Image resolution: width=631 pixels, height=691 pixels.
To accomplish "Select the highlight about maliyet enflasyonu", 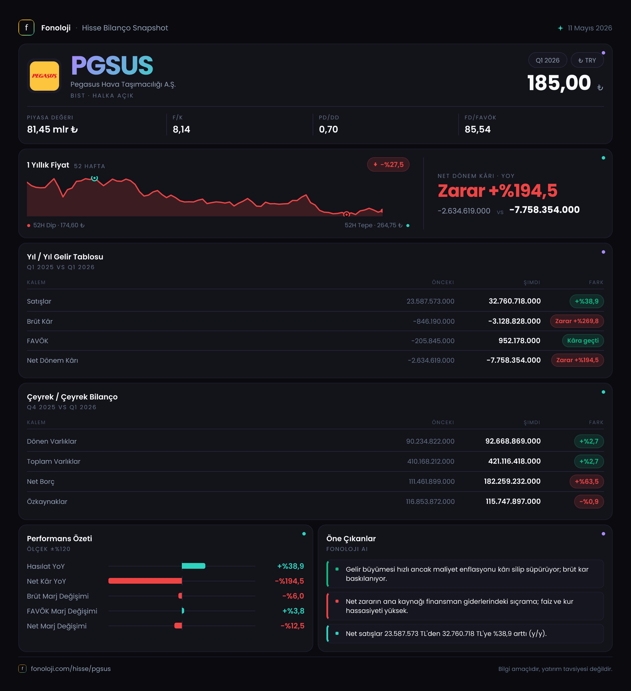I will pyautogui.click(x=465, y=574).
